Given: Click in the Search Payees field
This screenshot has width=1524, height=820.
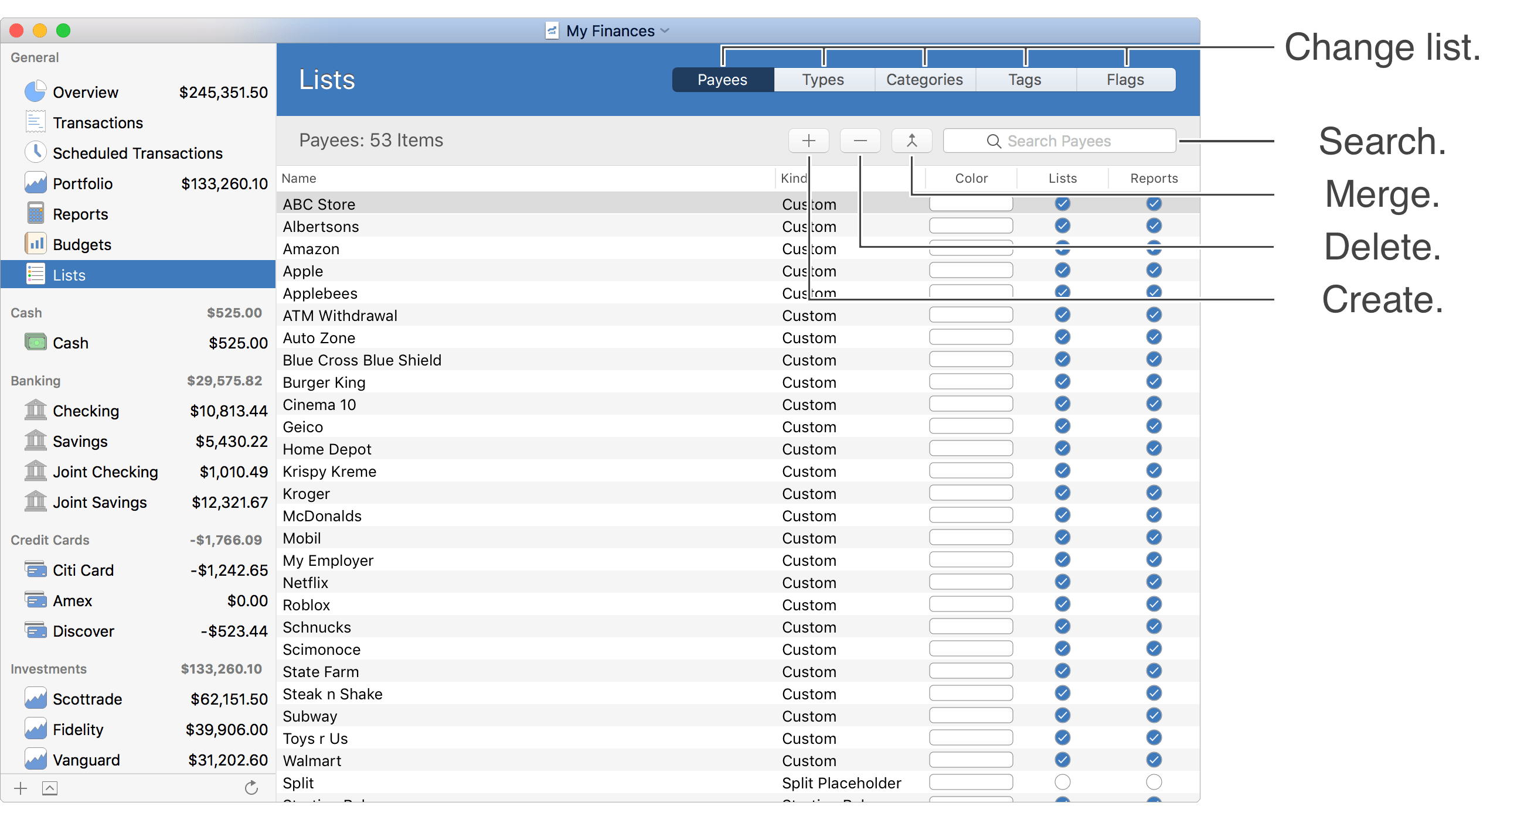Looking at the screenshot, I should 1059,141.
